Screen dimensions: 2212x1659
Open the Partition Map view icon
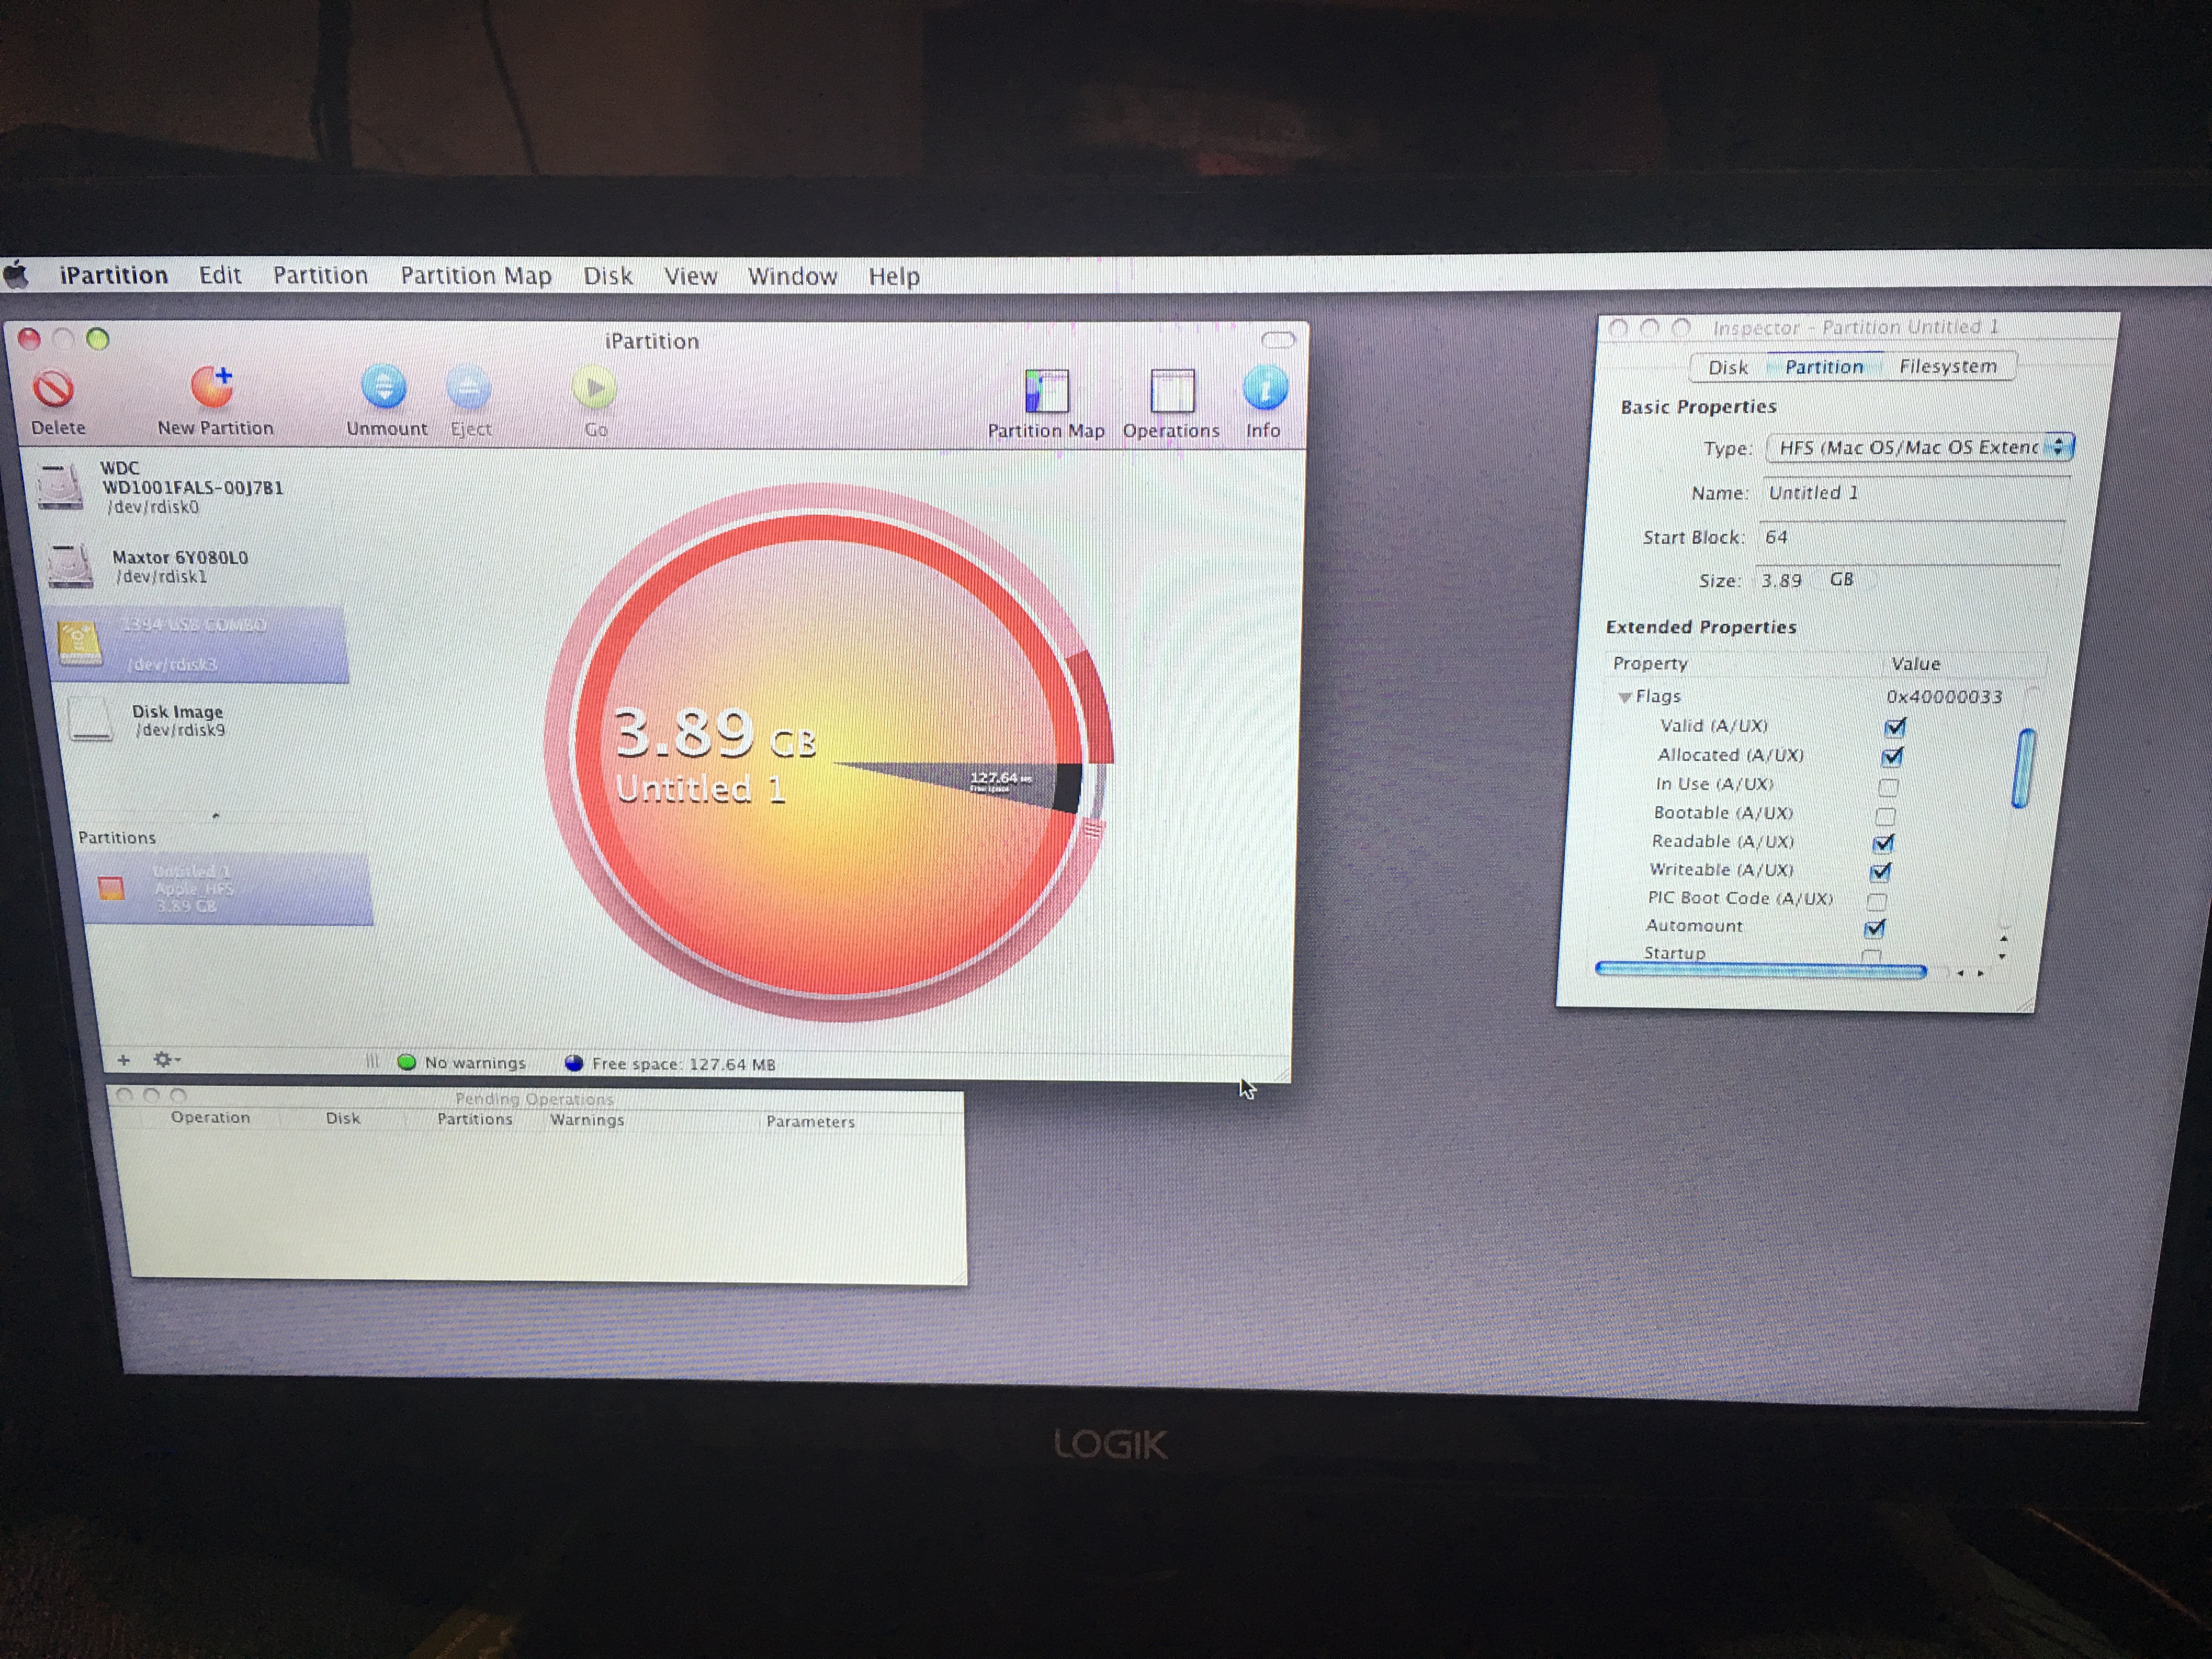(1046, 391)
